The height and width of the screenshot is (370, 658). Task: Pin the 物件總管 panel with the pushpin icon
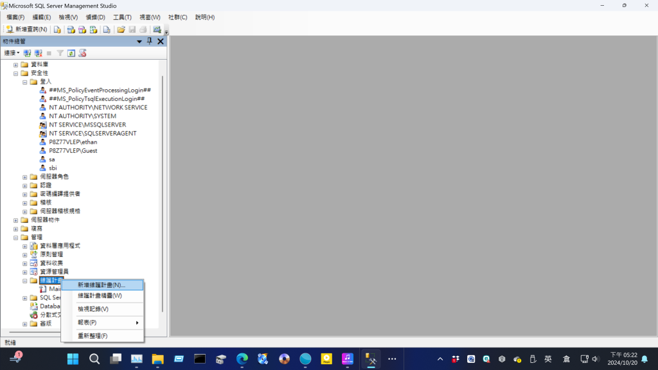pos(150,41)
